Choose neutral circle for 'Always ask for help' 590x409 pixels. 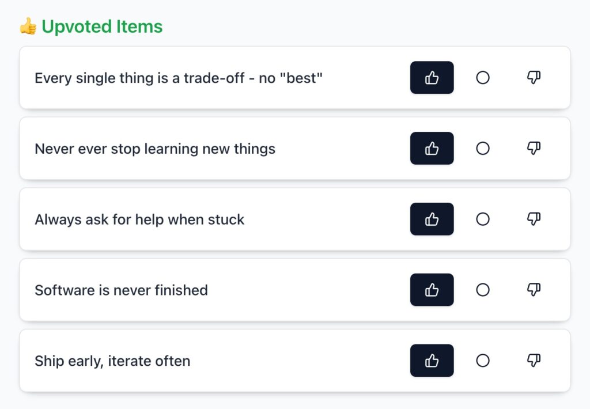click(483, 219)
